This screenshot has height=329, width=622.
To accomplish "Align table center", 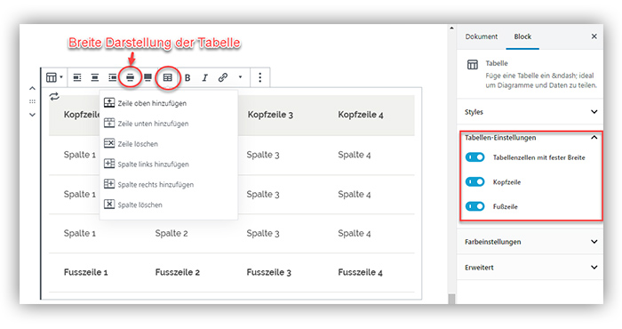I will point(95,77).
